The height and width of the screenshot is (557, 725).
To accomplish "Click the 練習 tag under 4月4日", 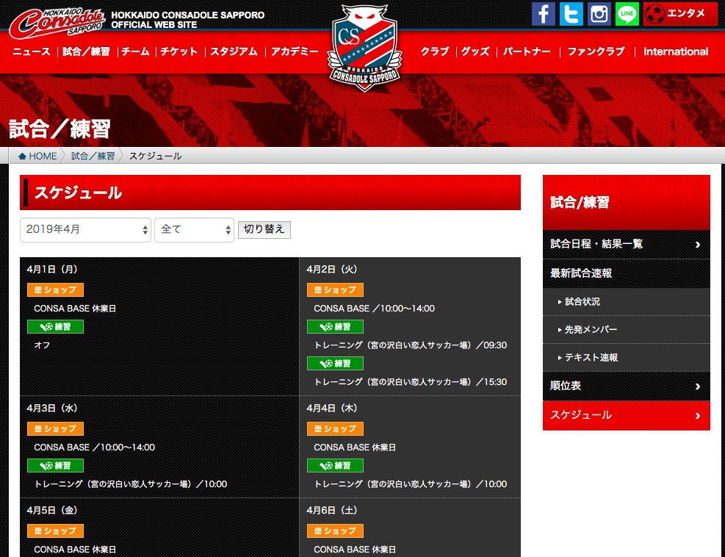I will 335,465.
